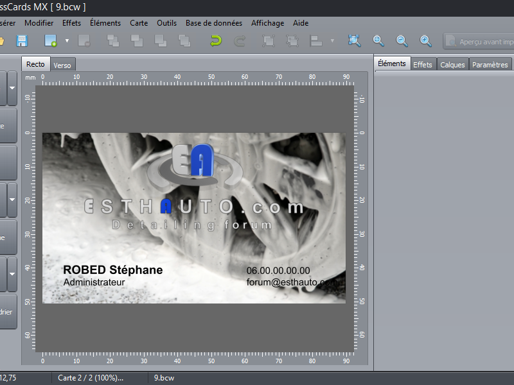Click the Aperçu avant impression button
514x385 pixels.
(x=479, y=41)
